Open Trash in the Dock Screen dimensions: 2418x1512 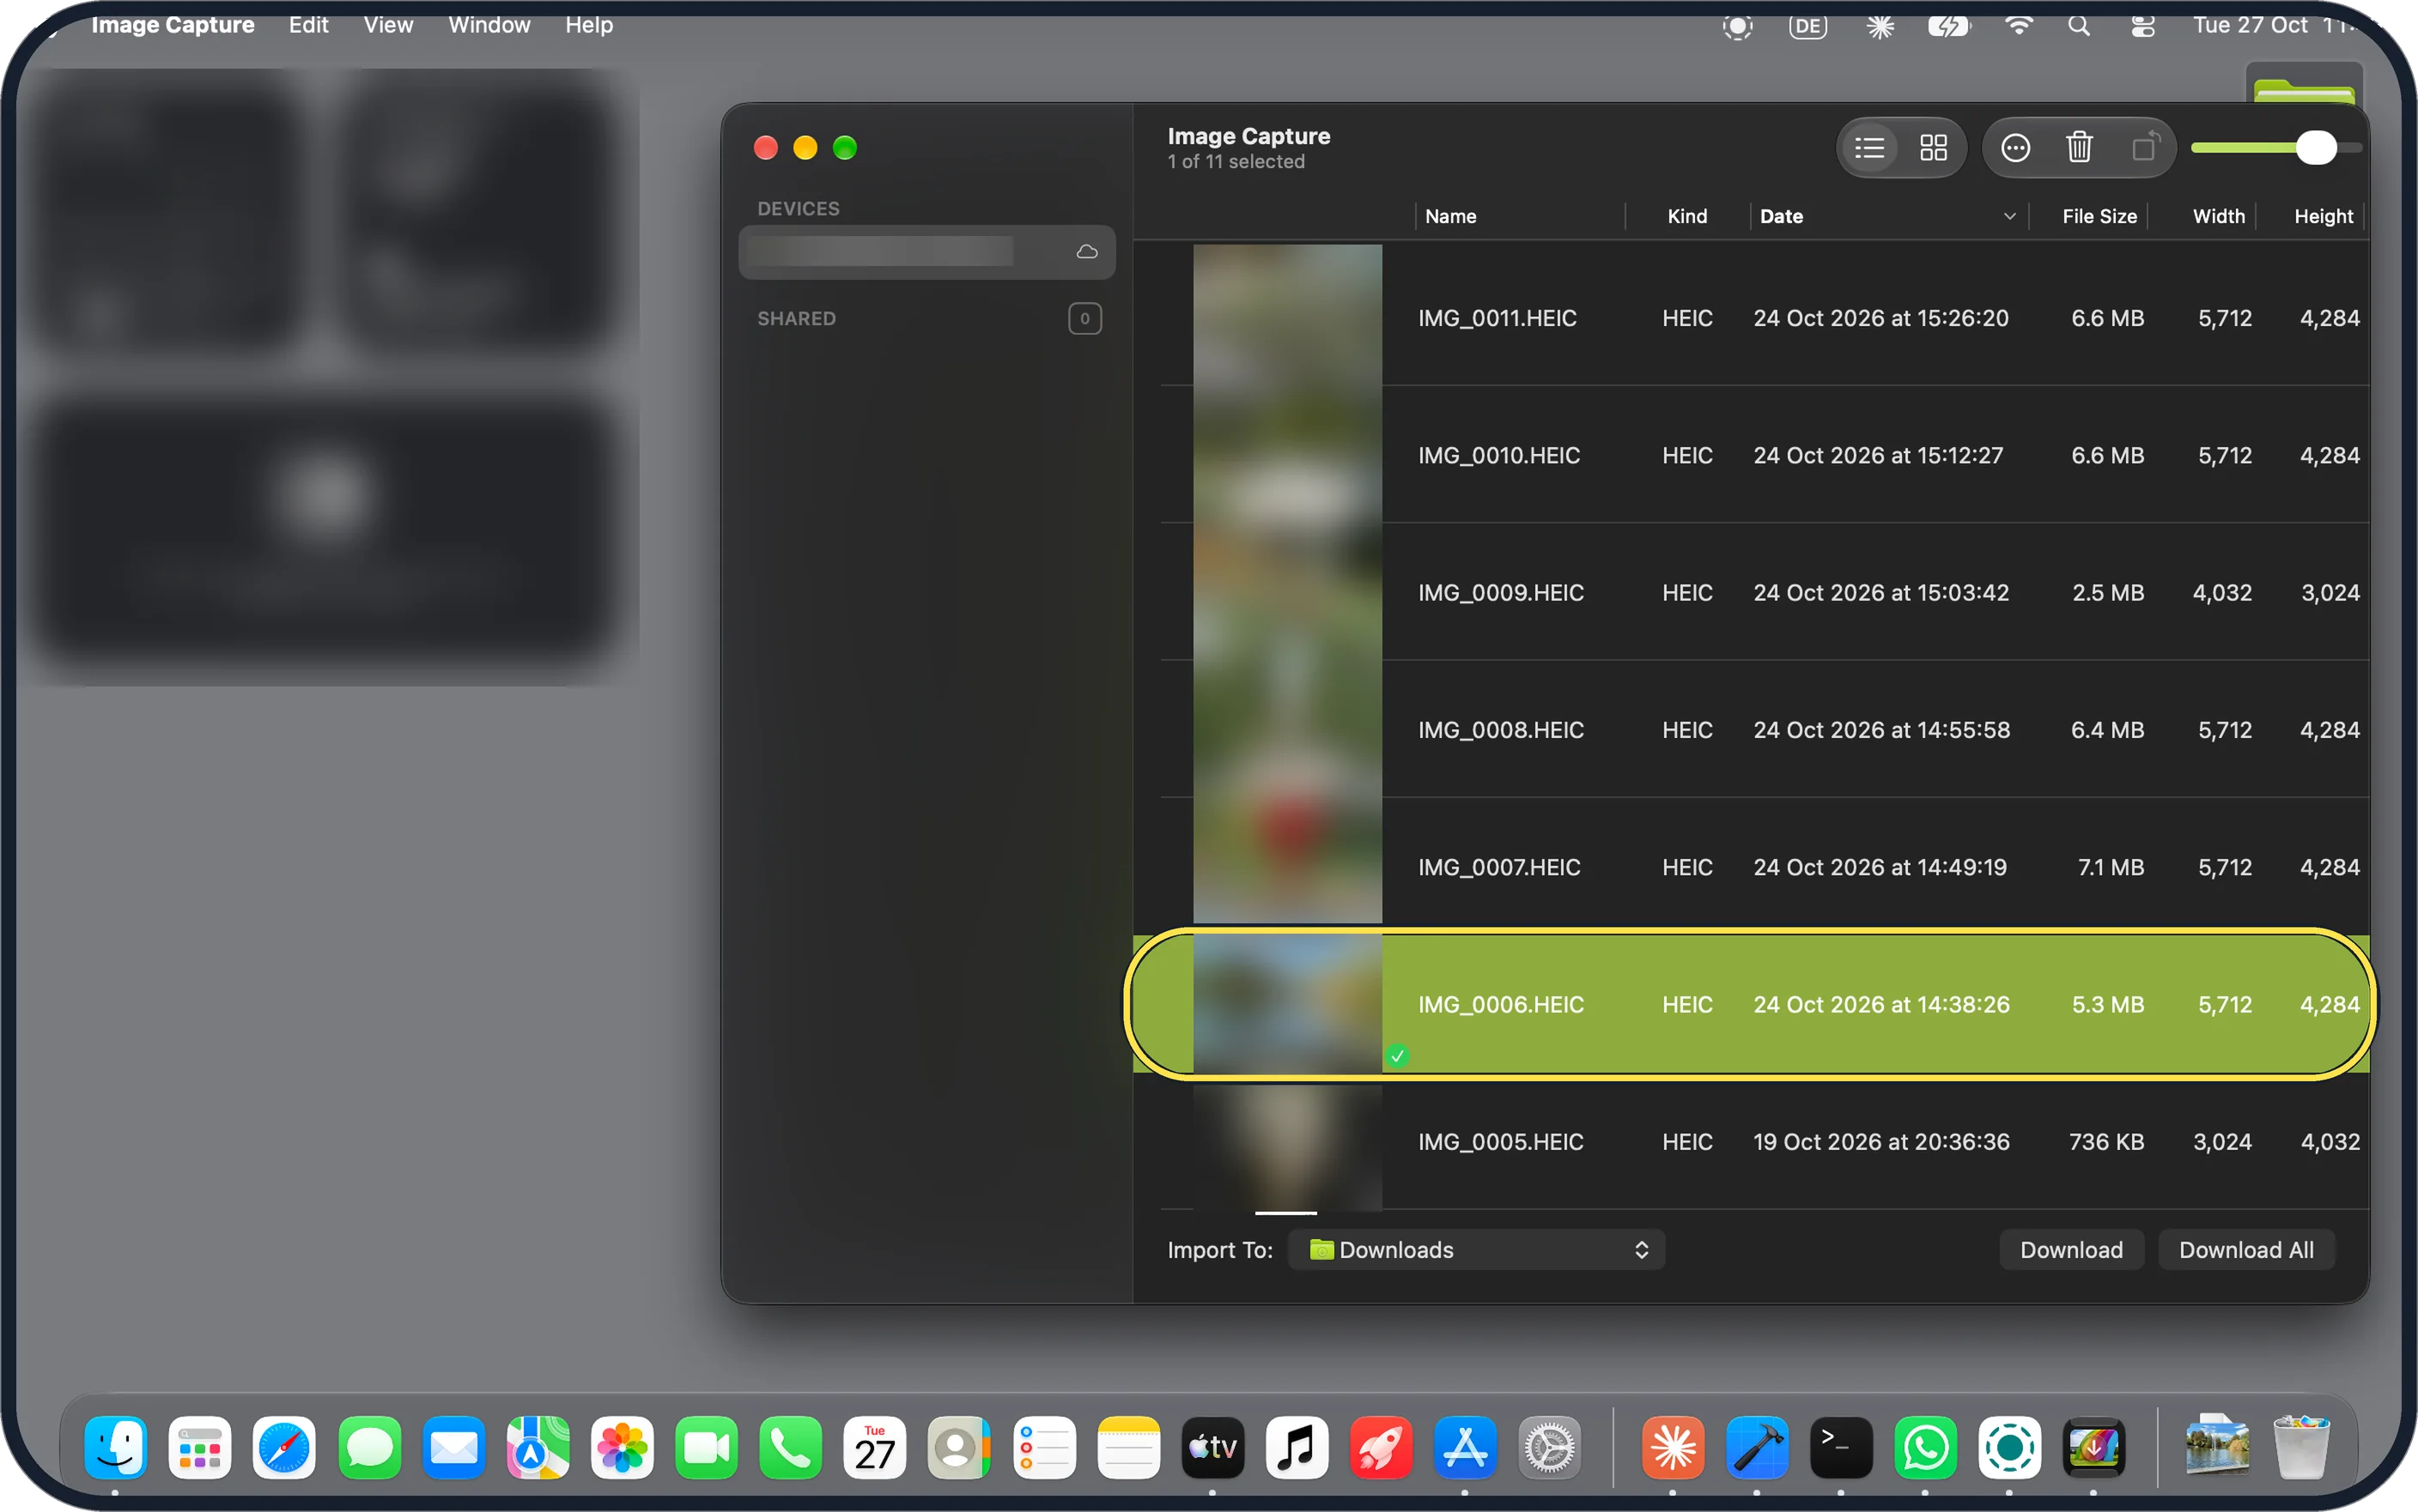pyautogui.click(x=2301, y=1448)
